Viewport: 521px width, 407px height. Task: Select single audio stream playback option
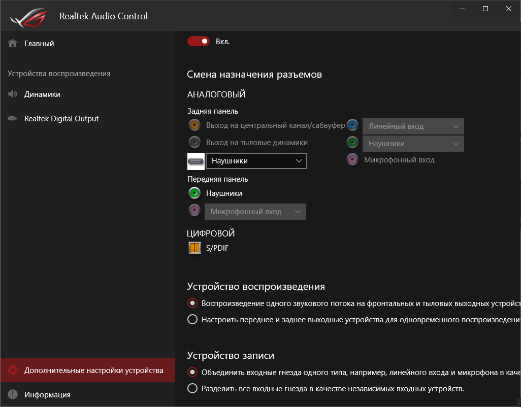point(192,303)
